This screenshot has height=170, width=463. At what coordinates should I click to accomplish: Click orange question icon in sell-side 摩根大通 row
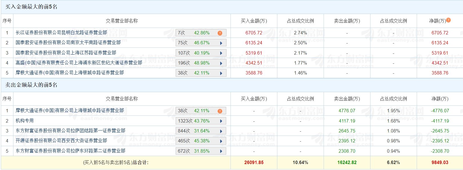220,111
